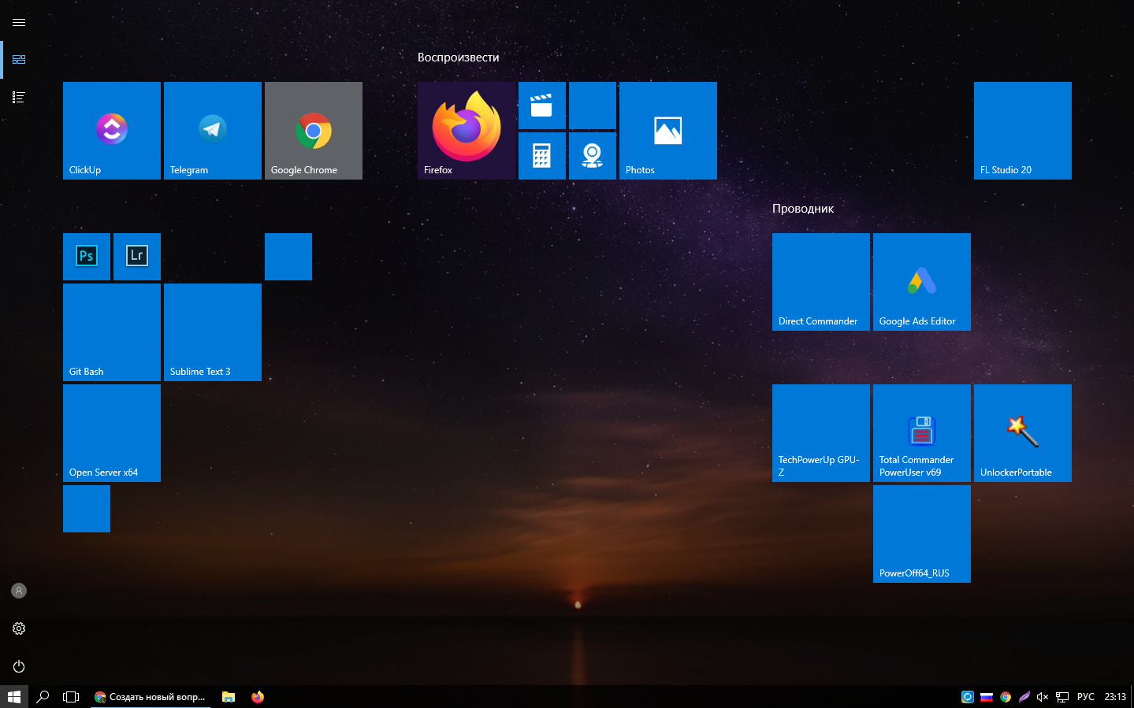This screenshot has width=1134, height=708.
Task: Expand the Start menu hamburger button
Action: pos(19,22)
